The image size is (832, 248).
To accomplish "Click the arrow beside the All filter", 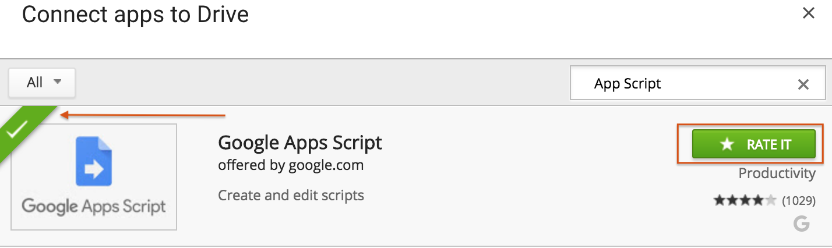I will point(57,82).
